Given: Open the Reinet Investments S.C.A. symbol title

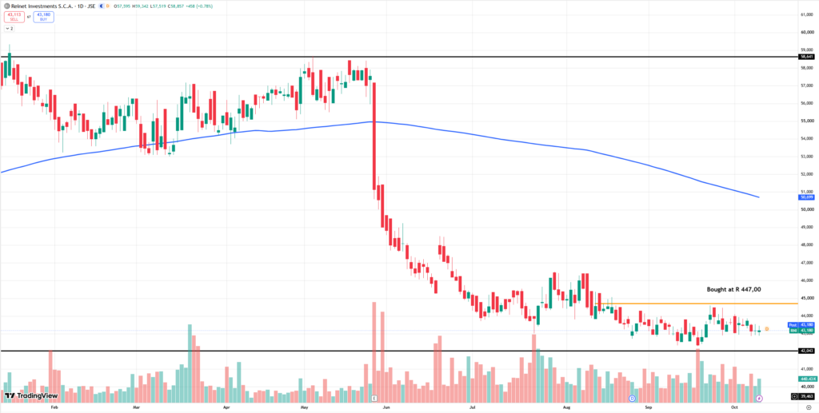Looking at the screenshot, I should pos(42,6).
